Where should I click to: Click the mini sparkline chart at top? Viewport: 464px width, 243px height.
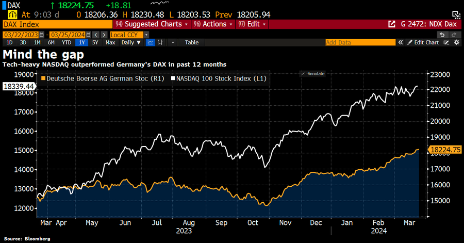pyautogui.click(x=160, y=3)
